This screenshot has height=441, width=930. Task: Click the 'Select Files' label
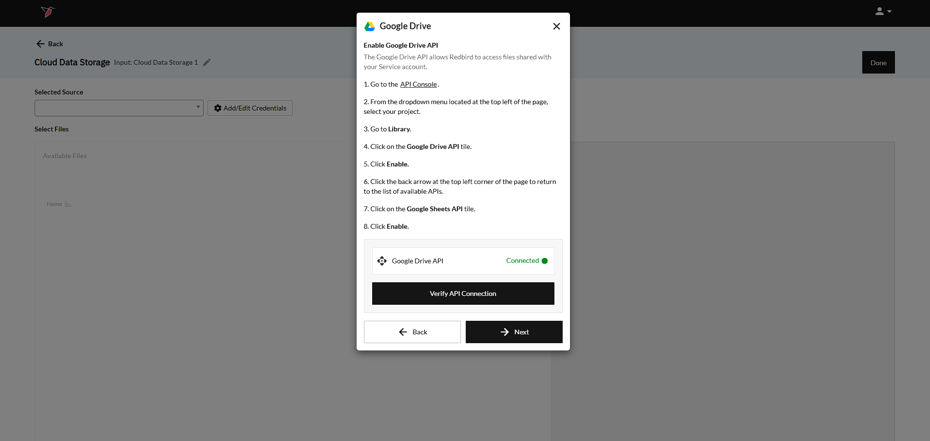coord(52,129)
